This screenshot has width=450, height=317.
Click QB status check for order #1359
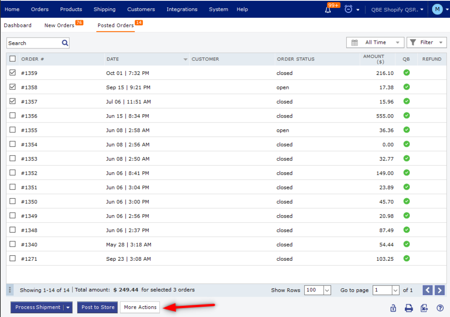(406, 73)
